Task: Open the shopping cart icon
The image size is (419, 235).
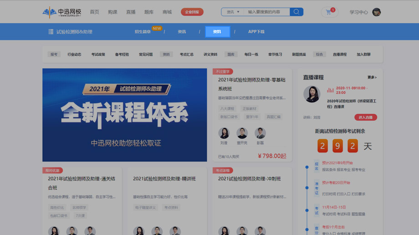Action: point(329,12)
